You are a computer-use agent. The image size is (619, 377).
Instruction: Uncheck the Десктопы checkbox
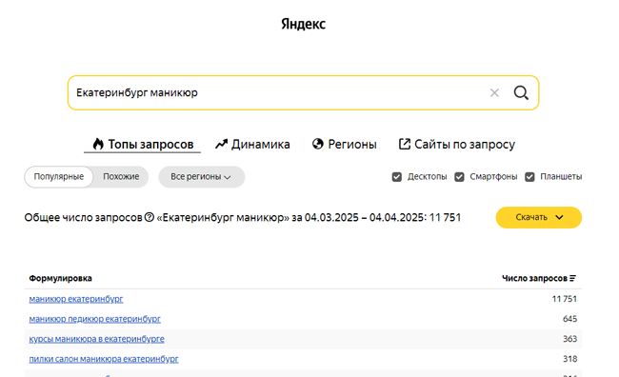click(x=397, y=177)
